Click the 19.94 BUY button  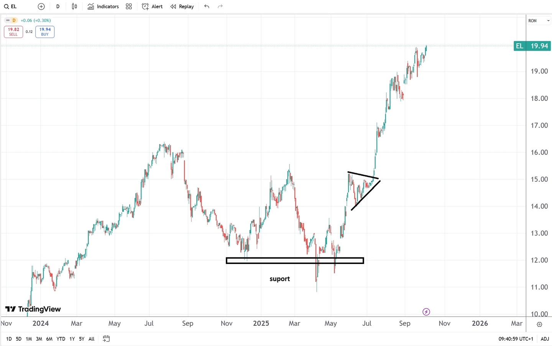pos(45,32)
